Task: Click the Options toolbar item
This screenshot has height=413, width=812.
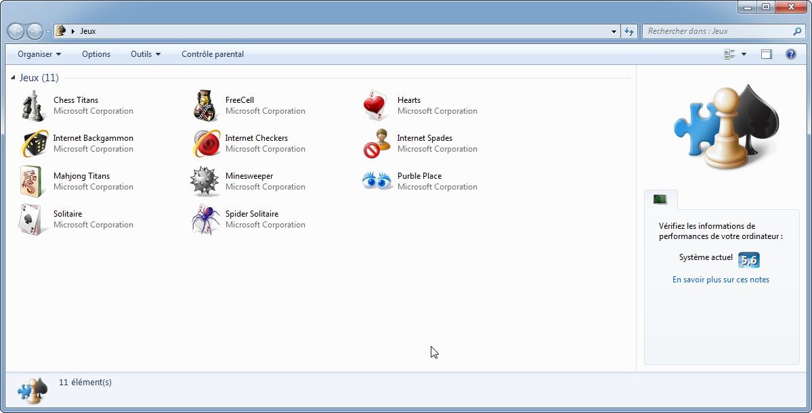Action: pyautogui.click(x=96, y=53)
